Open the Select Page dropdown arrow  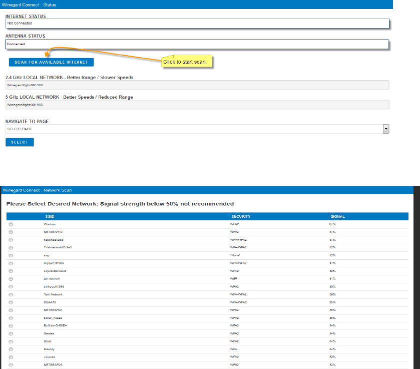point(386,129)
